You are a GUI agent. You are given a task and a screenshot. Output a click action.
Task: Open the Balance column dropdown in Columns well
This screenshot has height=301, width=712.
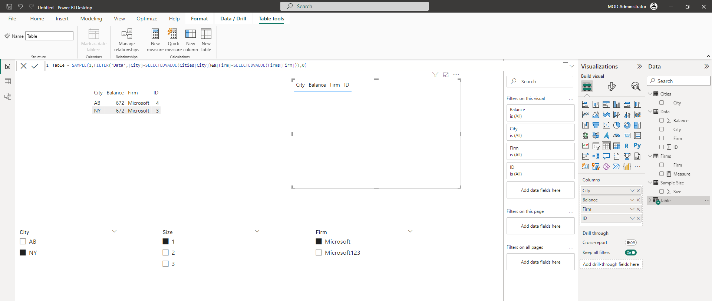coord(632,200)
